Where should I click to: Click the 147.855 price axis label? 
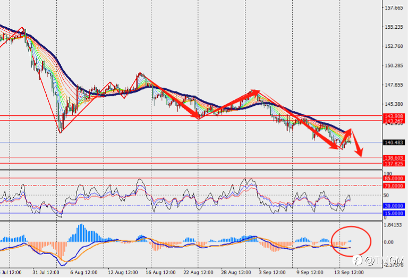click(x=394, y=85)
